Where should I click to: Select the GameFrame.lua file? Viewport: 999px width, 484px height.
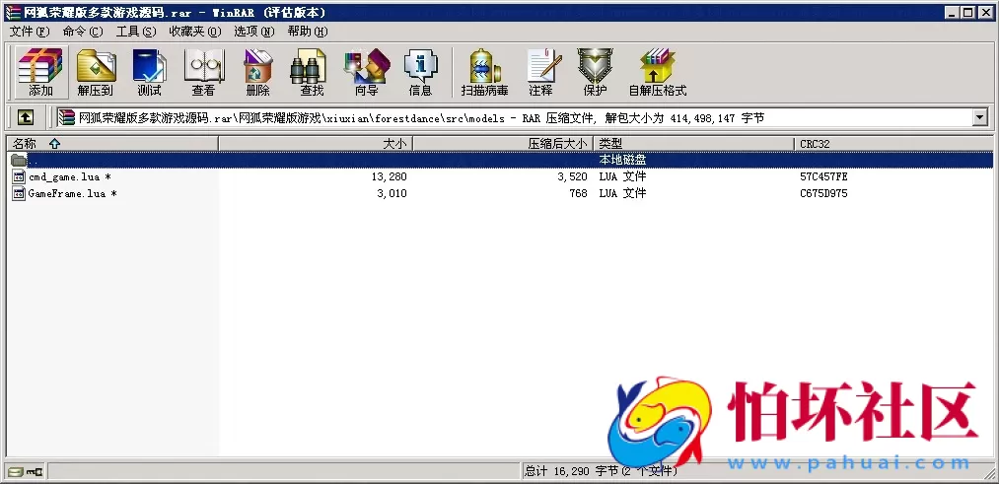coord(67,193)
